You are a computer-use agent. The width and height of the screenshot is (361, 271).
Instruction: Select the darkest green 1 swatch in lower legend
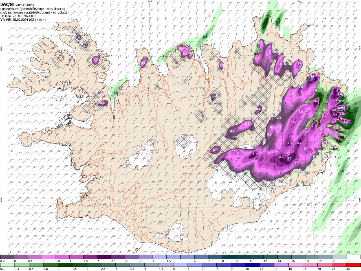coord(65,265)
